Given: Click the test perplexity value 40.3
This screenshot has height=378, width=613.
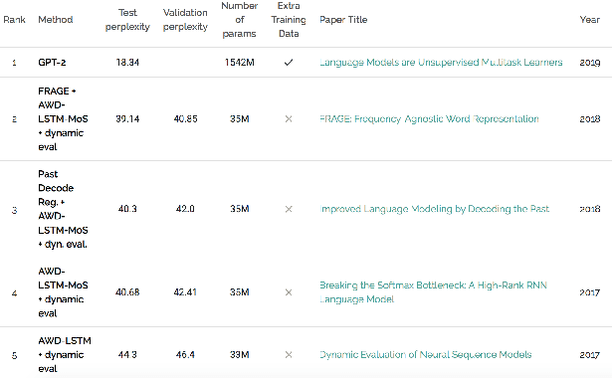Looking at the screenshot, I should [127, 209].
